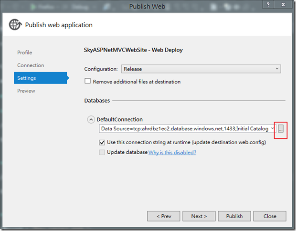The width and height of the screenshot is (296, 231).
Task: Switch to the Profile tab
Action: 24,52
